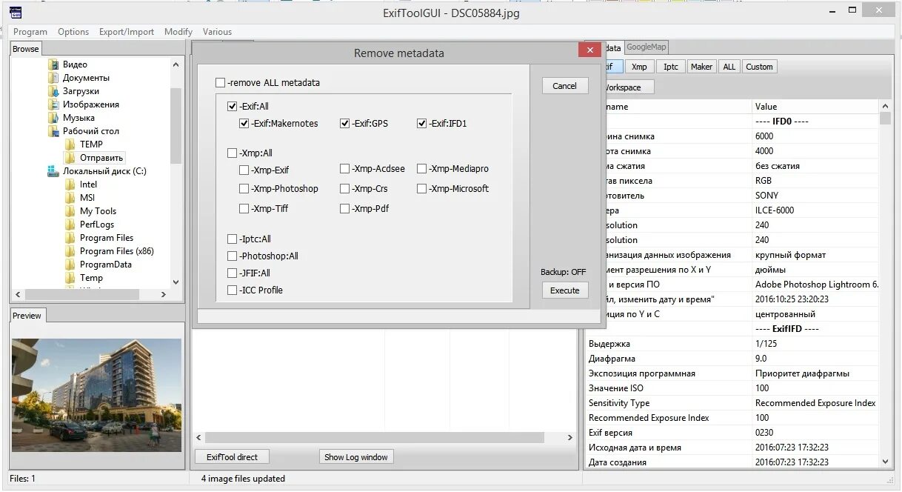902x492 pixels.
Task: Click the ExifTool direct button
Action: [232, 457]
